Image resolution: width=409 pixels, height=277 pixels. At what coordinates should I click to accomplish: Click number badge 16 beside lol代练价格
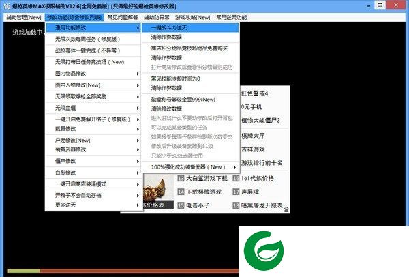coord(236,178)
